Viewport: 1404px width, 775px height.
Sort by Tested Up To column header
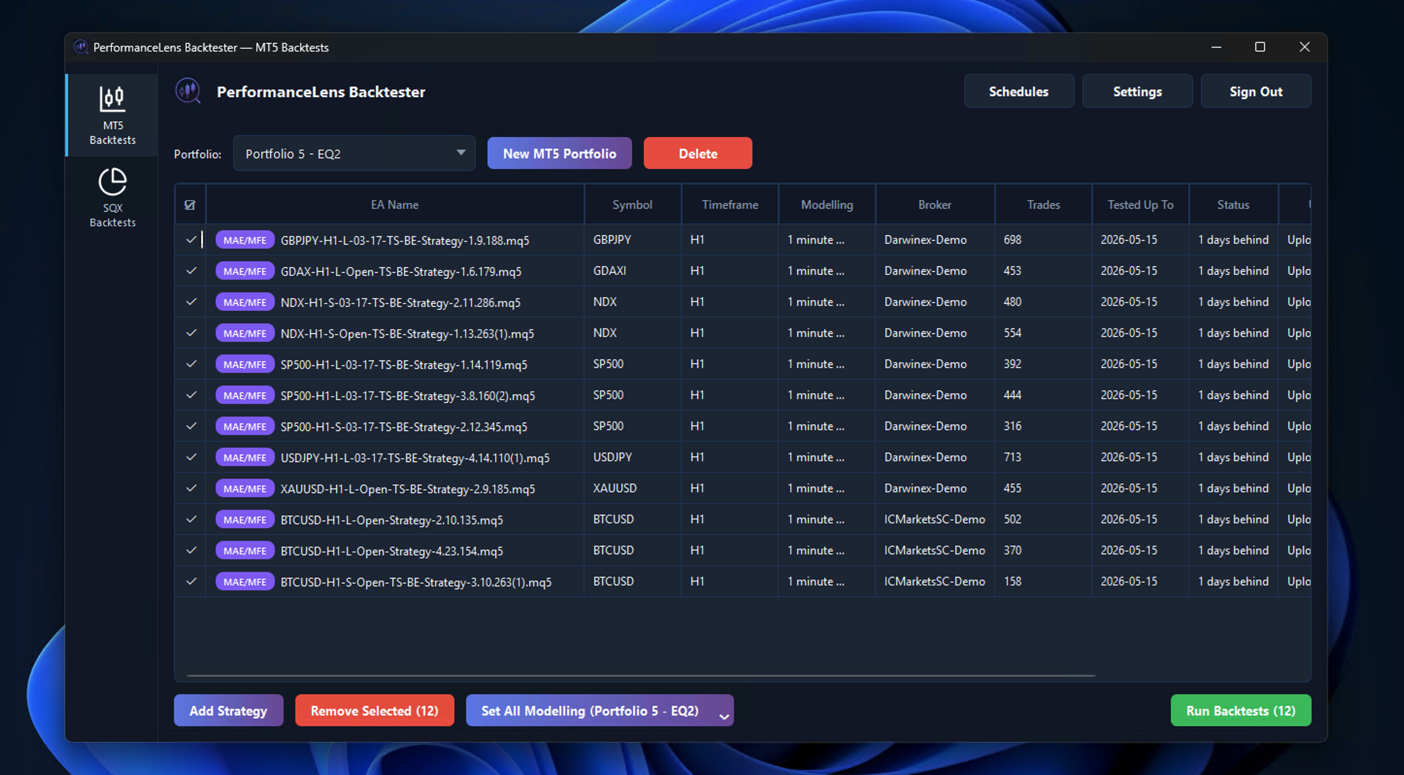[1140, 205]
